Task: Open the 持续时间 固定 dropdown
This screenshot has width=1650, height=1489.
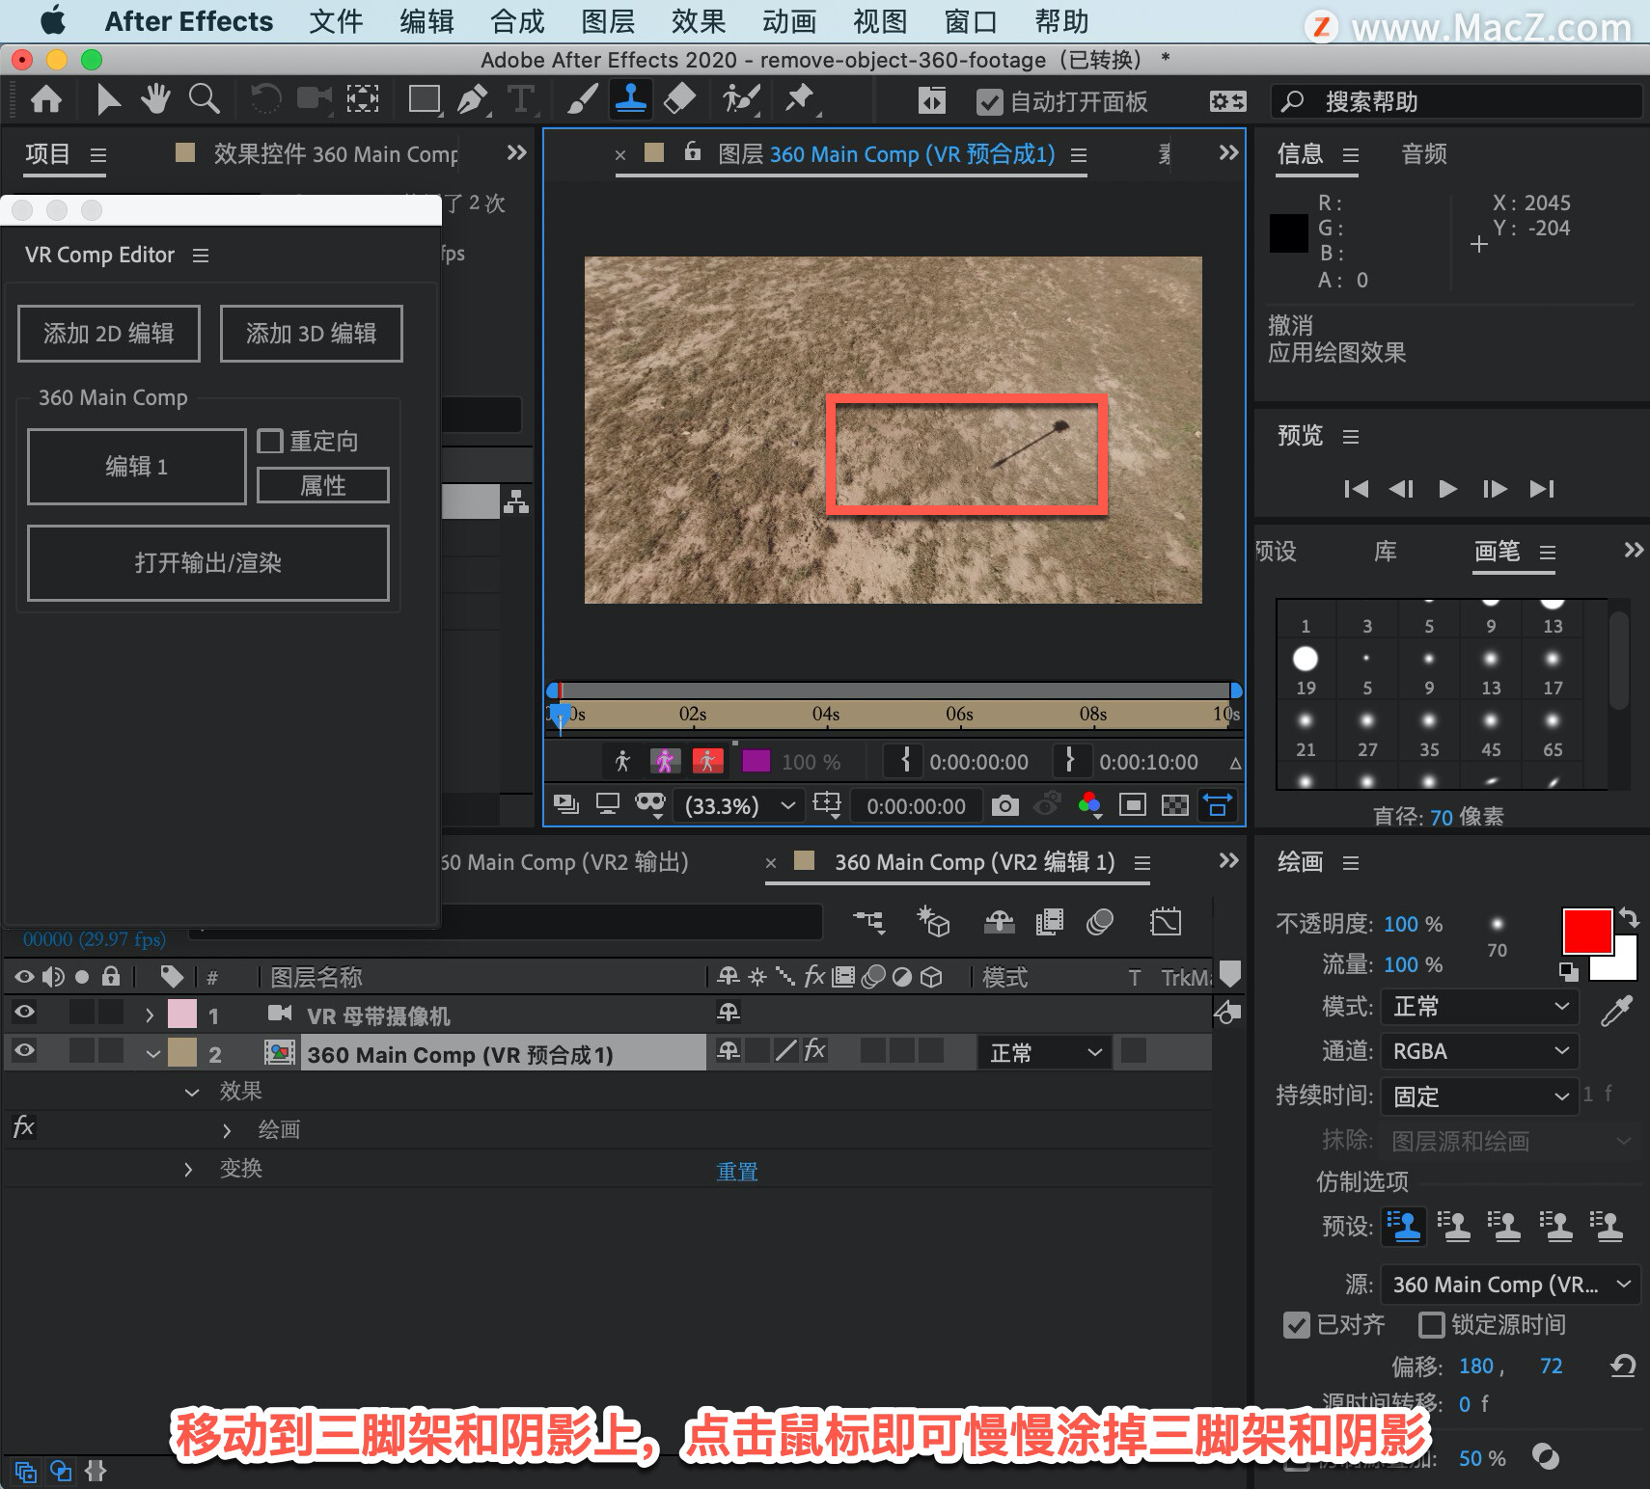Action: [x=1479, y=1096]
